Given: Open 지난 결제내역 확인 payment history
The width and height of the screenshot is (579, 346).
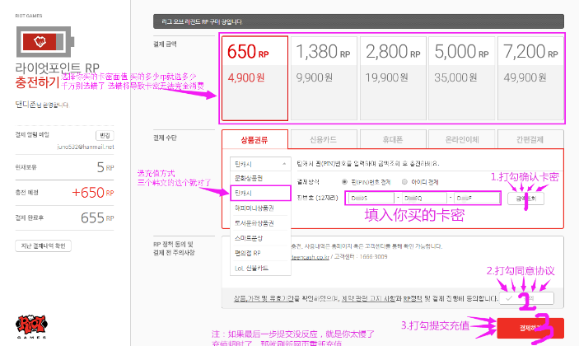Looking at the screenshot, I should click(x=43, y=246).
